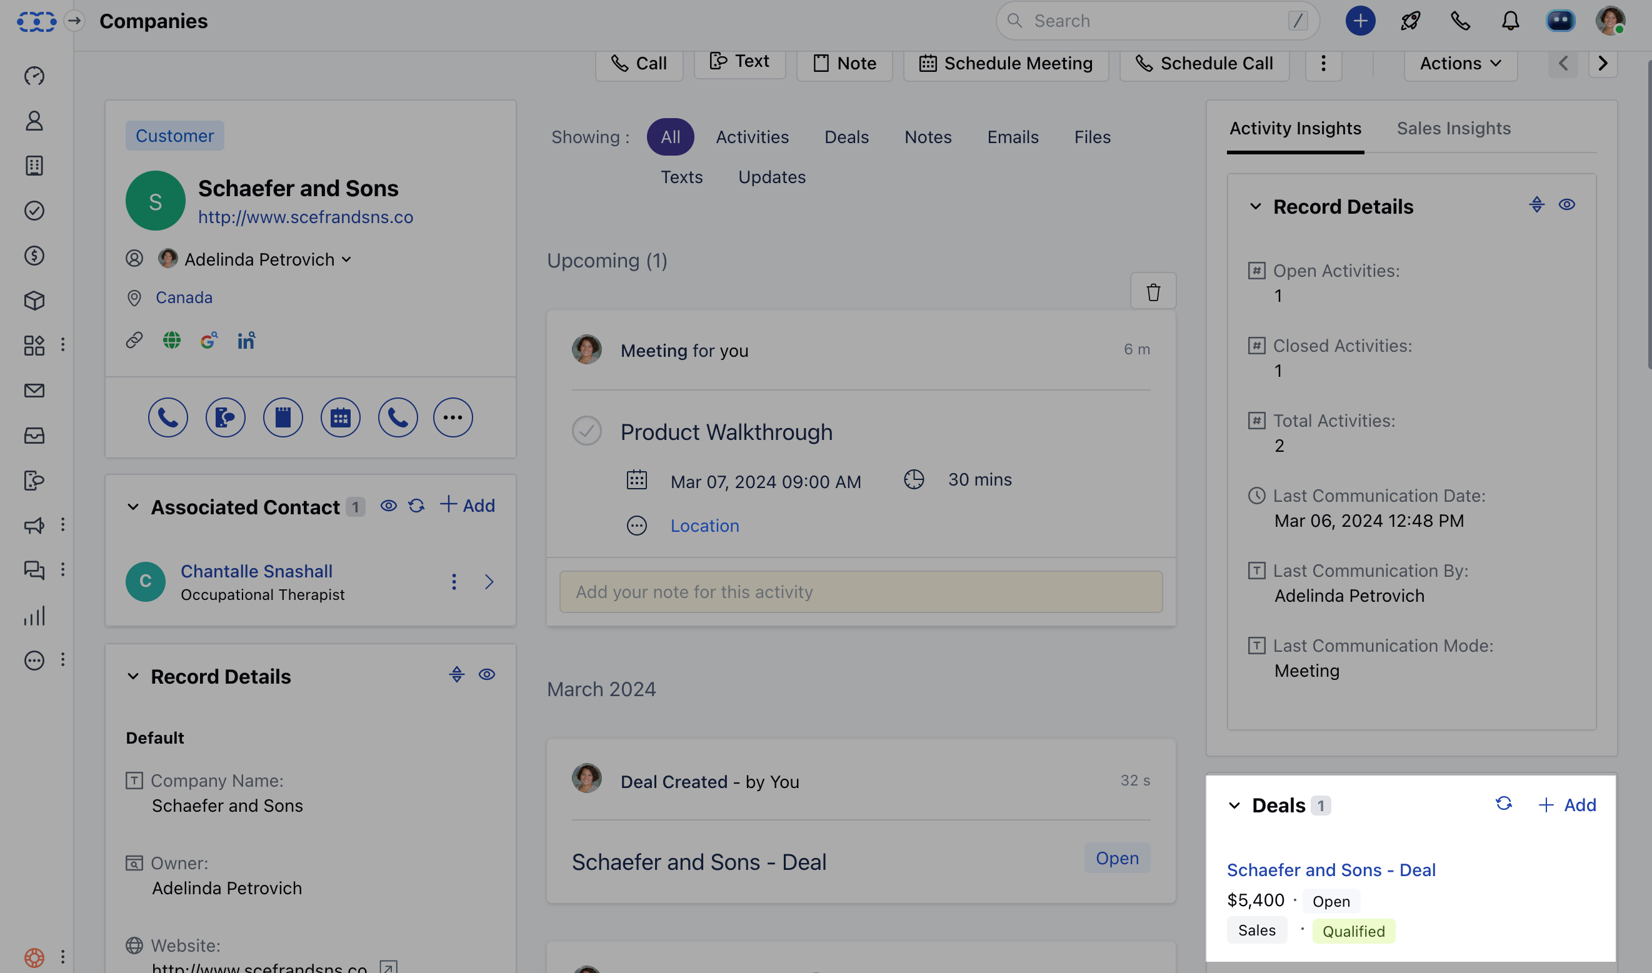The image size is (1652, 973).
Task: Click the Schedule Meeting button
Action: pos(1006,64)
